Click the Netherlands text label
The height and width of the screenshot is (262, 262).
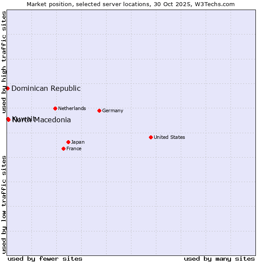tap(72, 108)
